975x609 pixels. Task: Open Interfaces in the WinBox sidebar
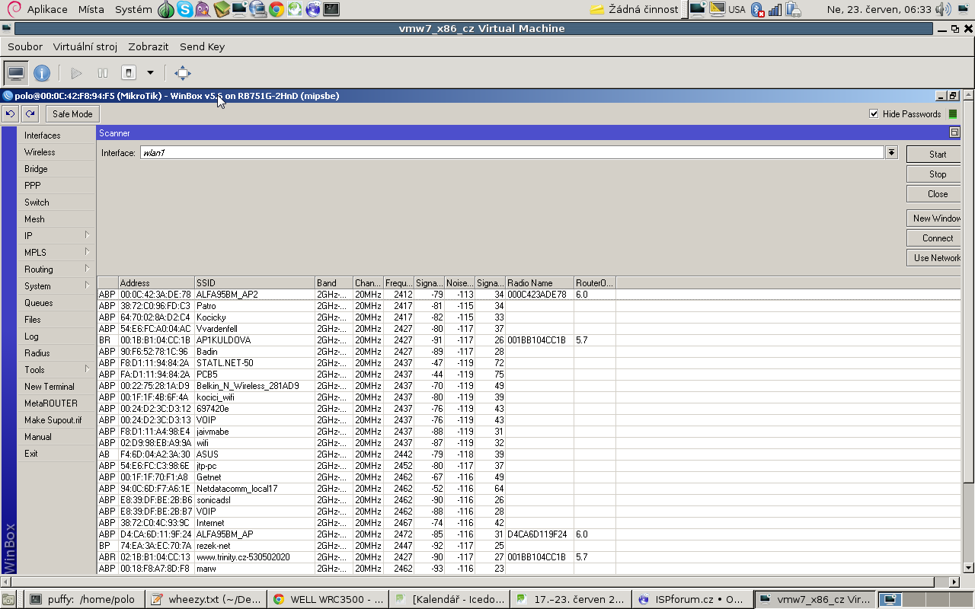click(x=56, y=136)
